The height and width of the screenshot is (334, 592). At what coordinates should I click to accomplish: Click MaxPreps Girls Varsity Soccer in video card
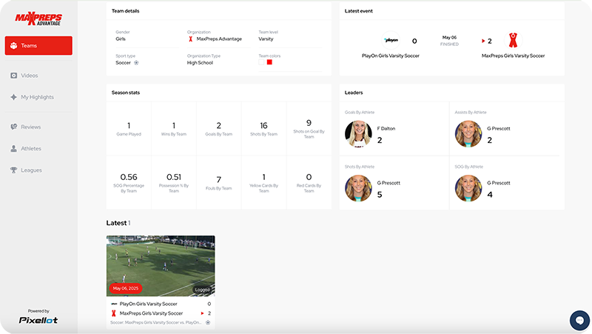point(151,313)
